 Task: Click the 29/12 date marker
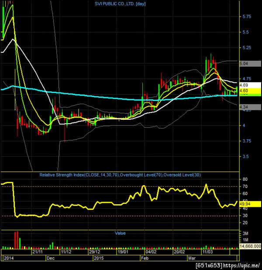click(94, 252)
